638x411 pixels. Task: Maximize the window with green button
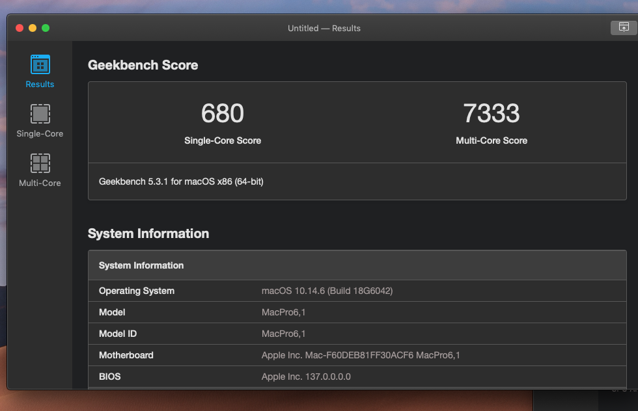(46, 28)
